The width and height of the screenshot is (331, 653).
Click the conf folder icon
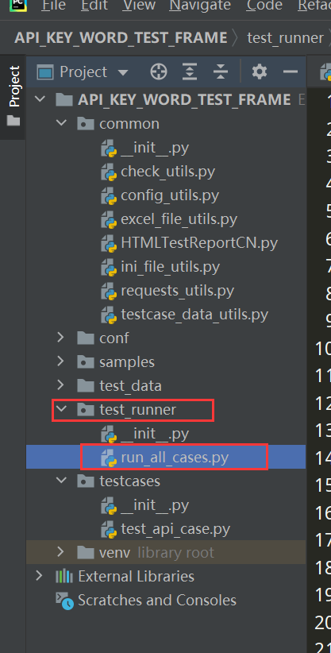(86, 338)
